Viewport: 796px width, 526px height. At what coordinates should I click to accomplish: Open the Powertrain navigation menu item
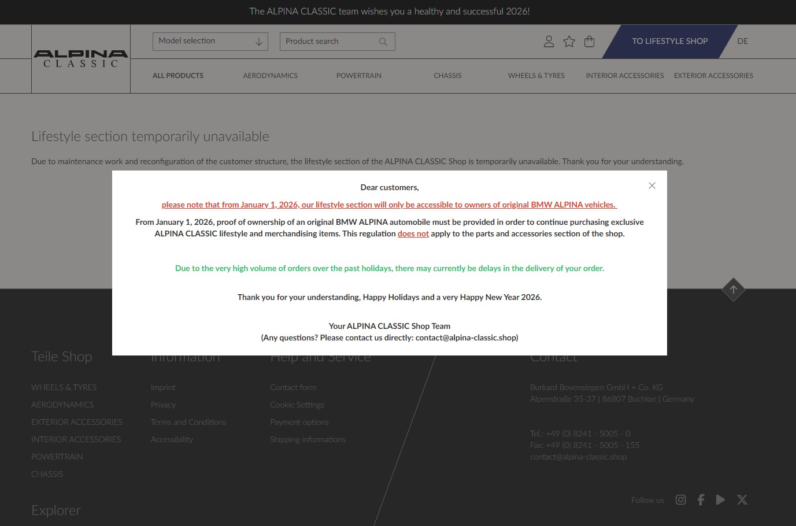(x=358, y=76)
